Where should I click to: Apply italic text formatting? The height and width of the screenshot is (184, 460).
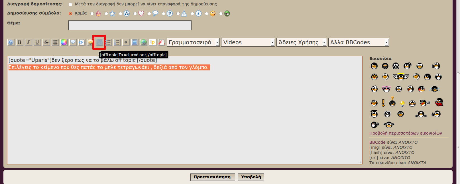coord(28,42)
